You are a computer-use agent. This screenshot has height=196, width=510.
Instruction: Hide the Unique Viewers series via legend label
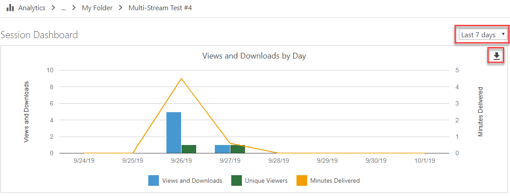(x=266, y=180)
